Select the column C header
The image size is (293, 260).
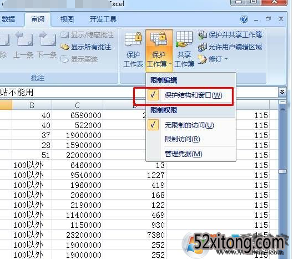pos(77,105)
